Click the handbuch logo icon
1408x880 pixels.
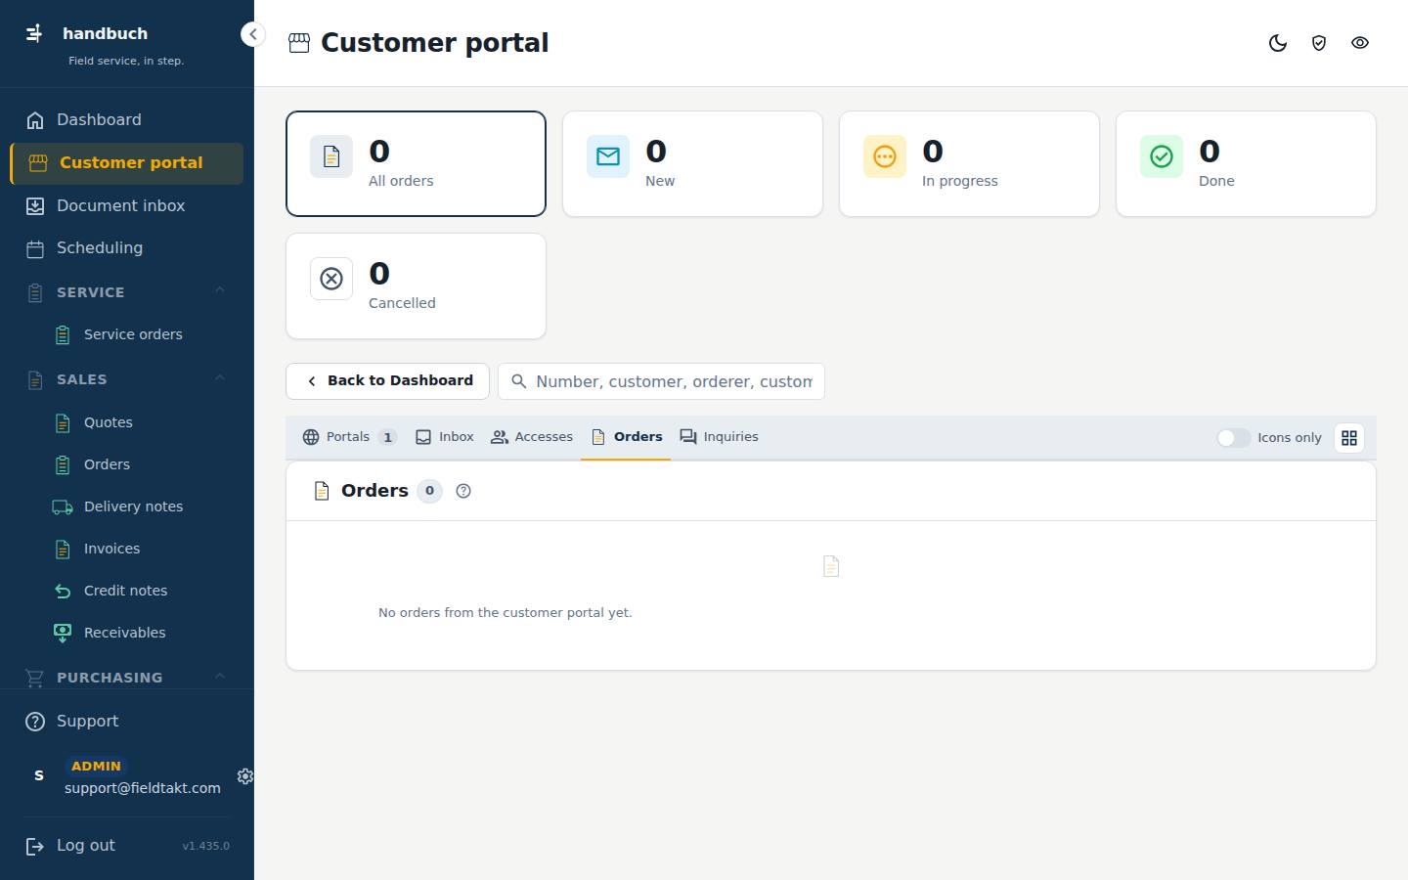[34, 33]
